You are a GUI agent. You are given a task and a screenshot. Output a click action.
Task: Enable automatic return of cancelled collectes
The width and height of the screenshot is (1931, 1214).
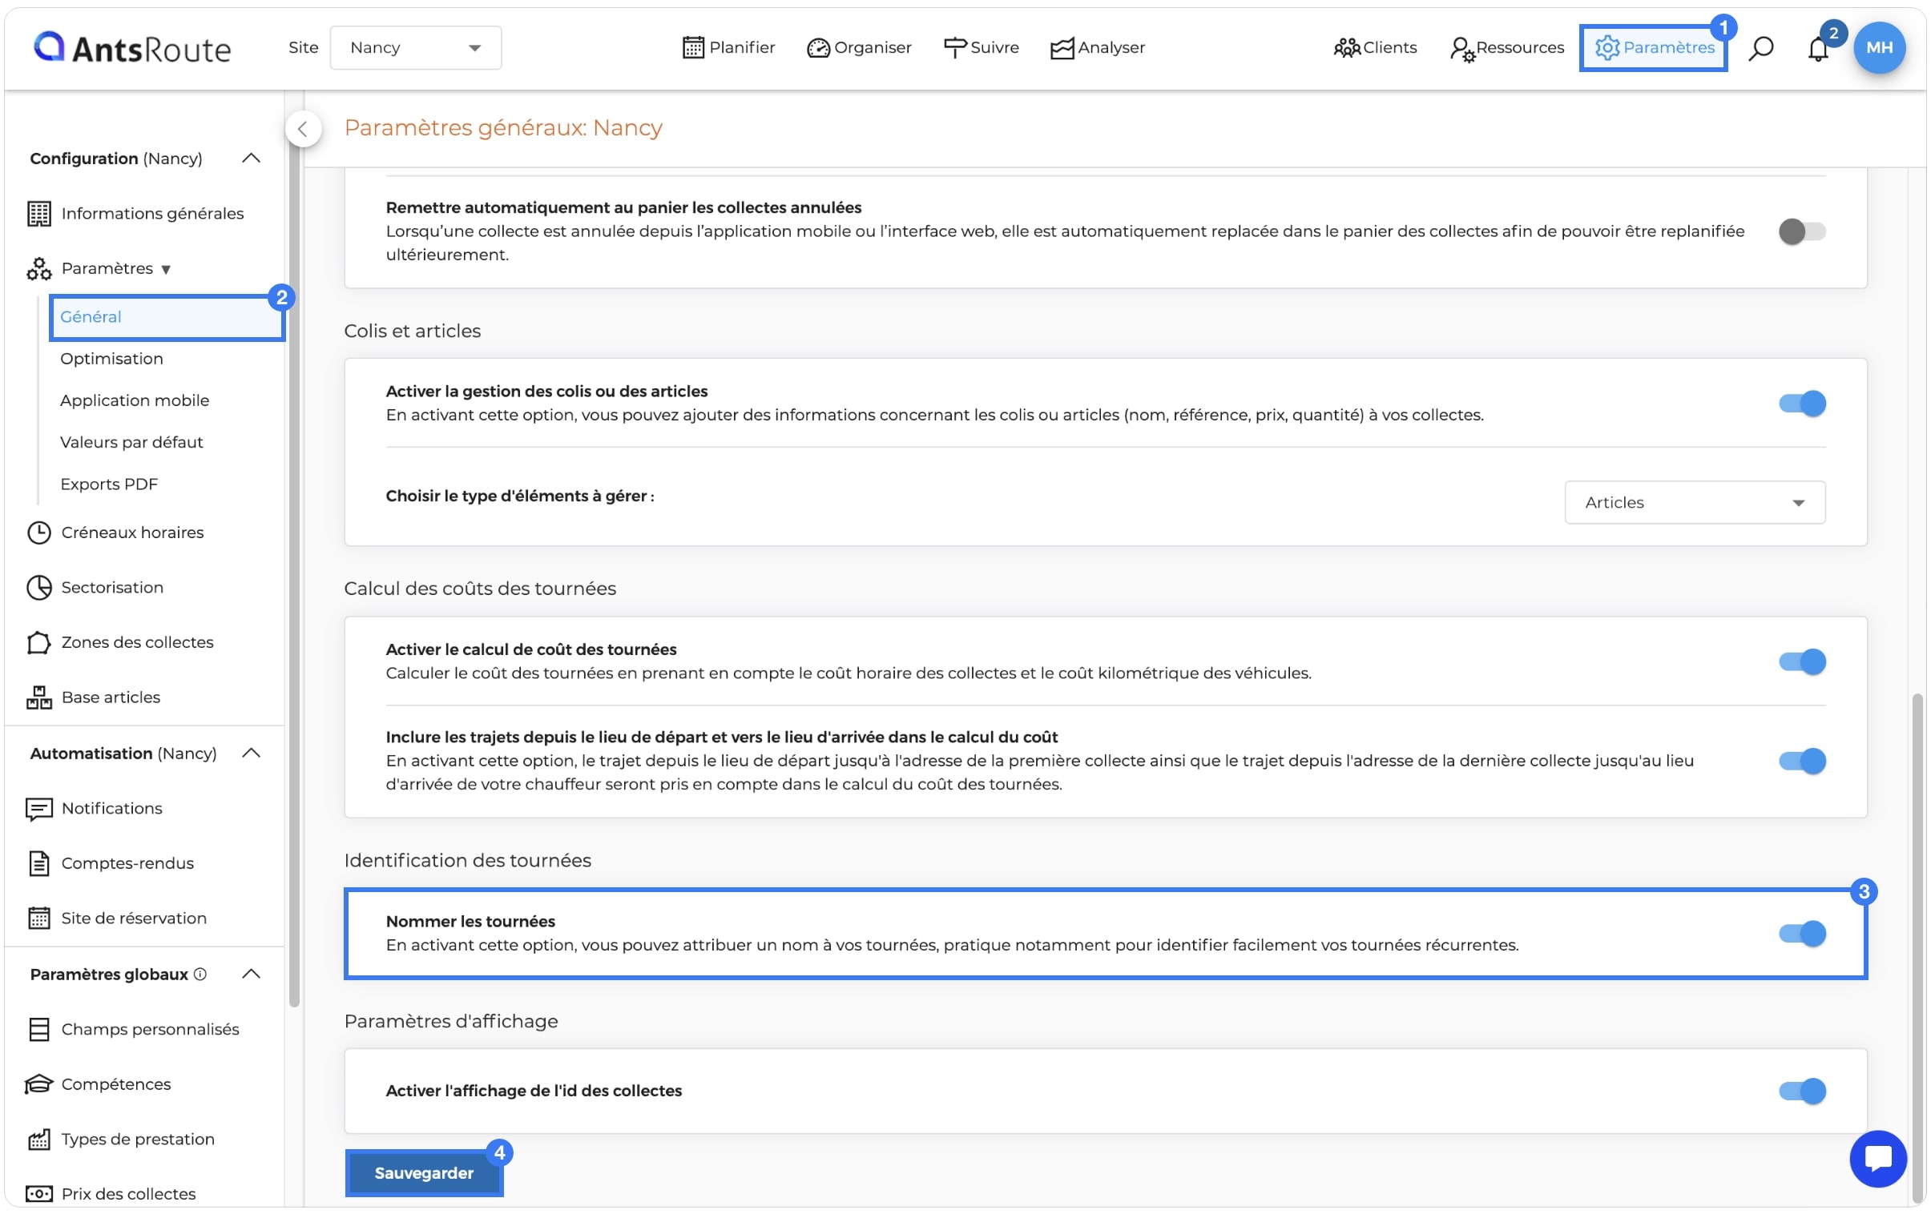click(1801, 231)
